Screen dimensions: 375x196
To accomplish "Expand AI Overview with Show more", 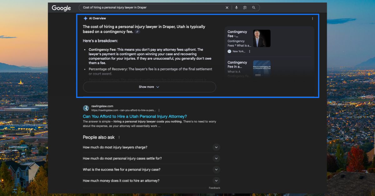I will (x=149, y=87).
